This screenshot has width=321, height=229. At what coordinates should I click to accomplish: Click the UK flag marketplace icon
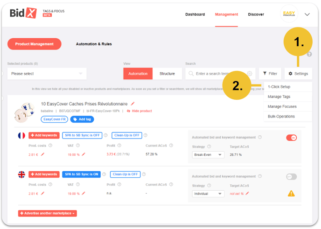click(21, 174)
